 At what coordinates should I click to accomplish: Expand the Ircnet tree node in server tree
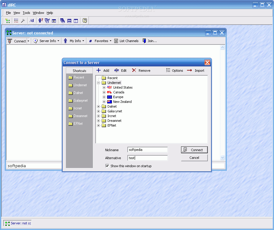pos(98,116)
